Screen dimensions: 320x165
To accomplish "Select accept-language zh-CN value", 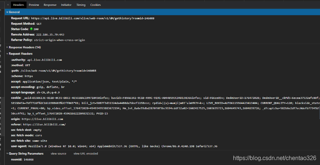I will (48, 92).
